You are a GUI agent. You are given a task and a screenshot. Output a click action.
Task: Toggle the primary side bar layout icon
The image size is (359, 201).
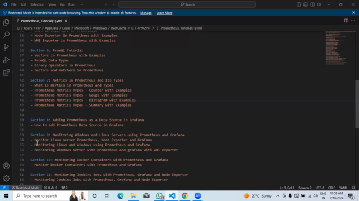point(298,4)
